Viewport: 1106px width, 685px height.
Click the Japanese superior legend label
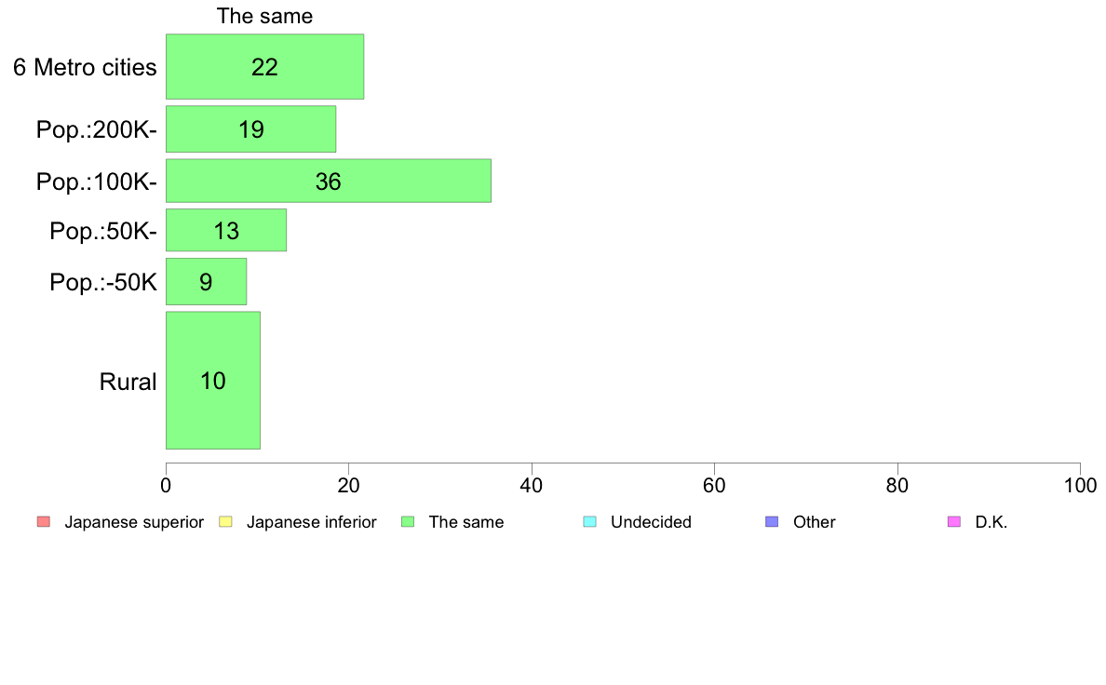click(x=134, y=522)
